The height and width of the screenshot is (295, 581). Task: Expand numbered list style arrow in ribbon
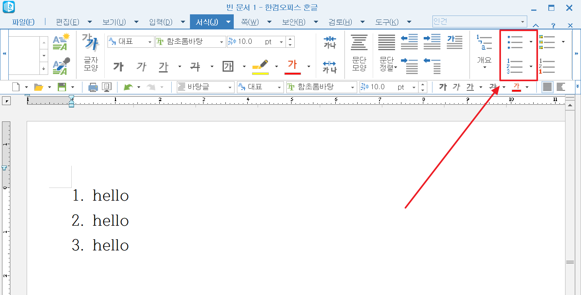point(531,66)
